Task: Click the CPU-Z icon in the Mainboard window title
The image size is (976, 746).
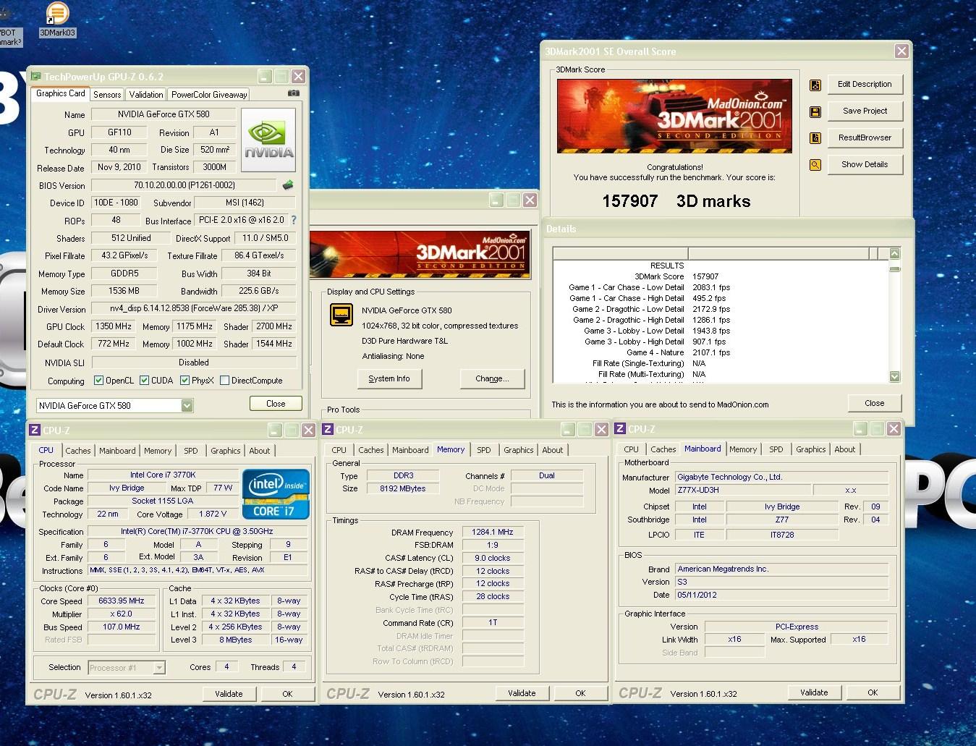Action: pos(621,429)
